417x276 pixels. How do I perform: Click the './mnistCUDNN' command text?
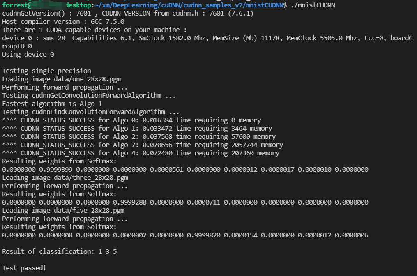click(313, 5)
